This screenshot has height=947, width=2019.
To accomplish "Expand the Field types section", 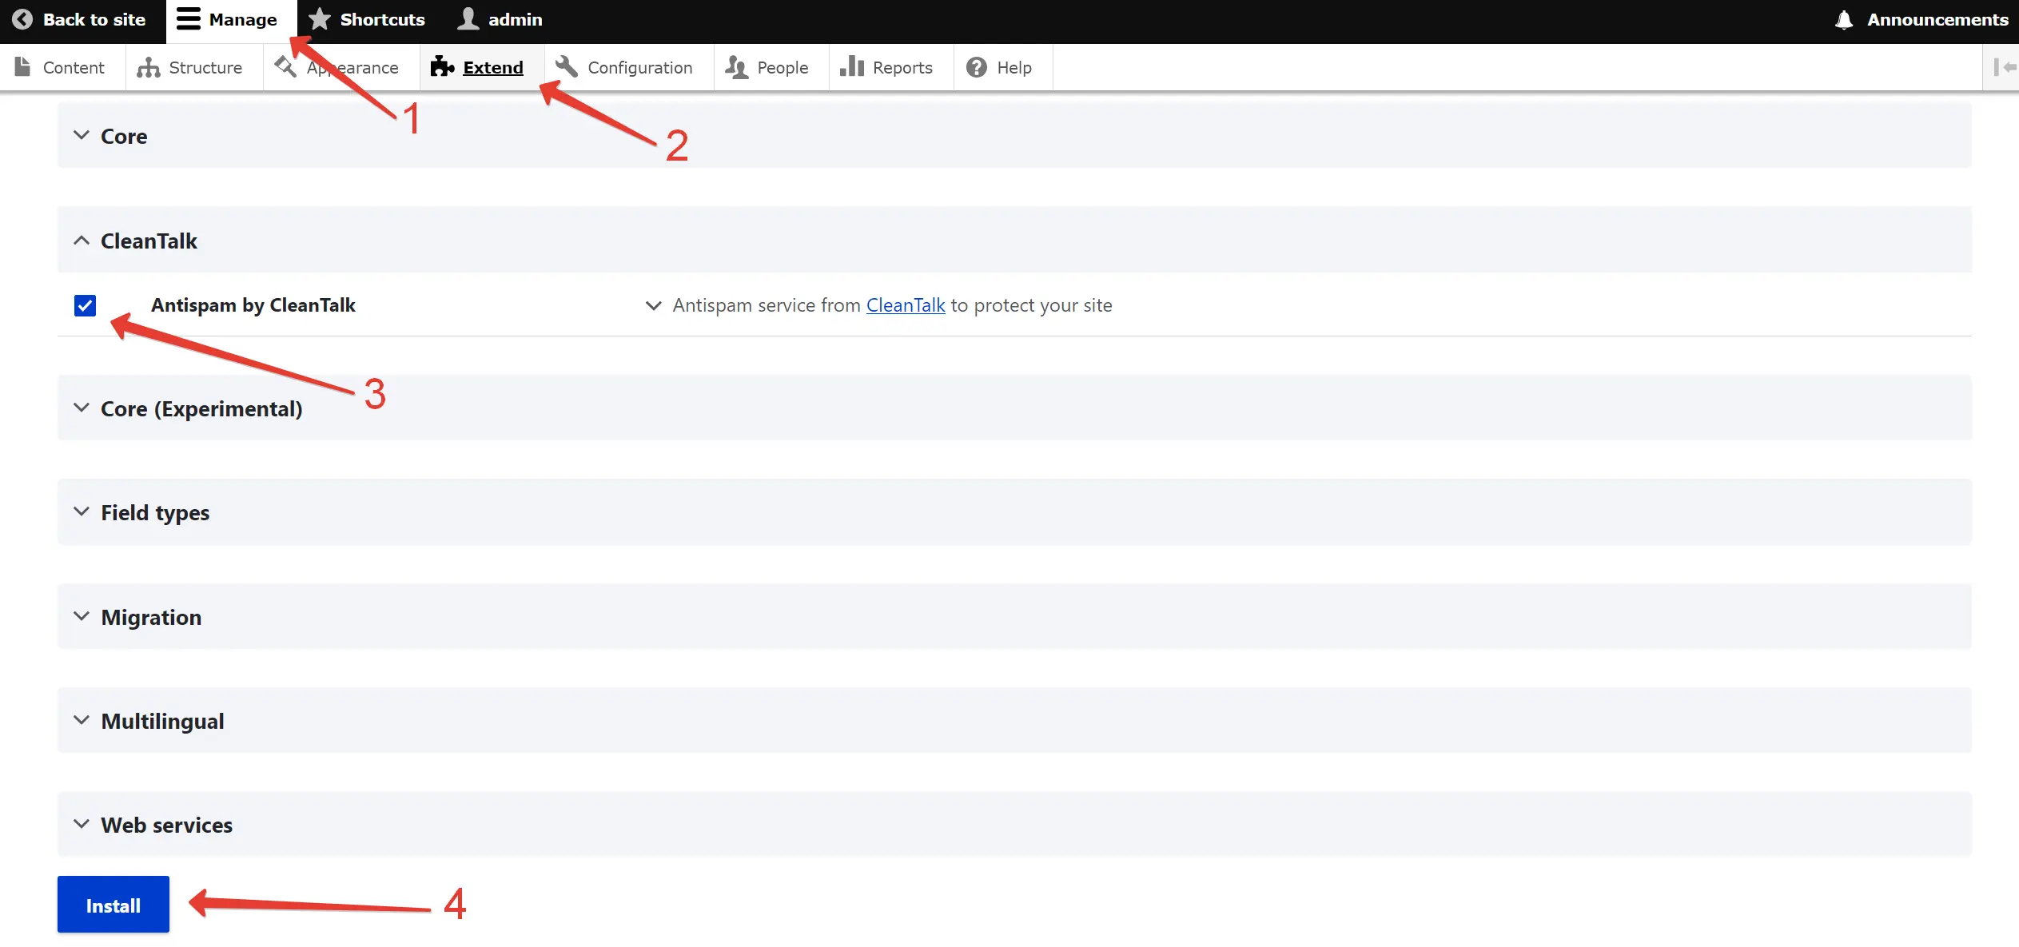I will 155,512.
